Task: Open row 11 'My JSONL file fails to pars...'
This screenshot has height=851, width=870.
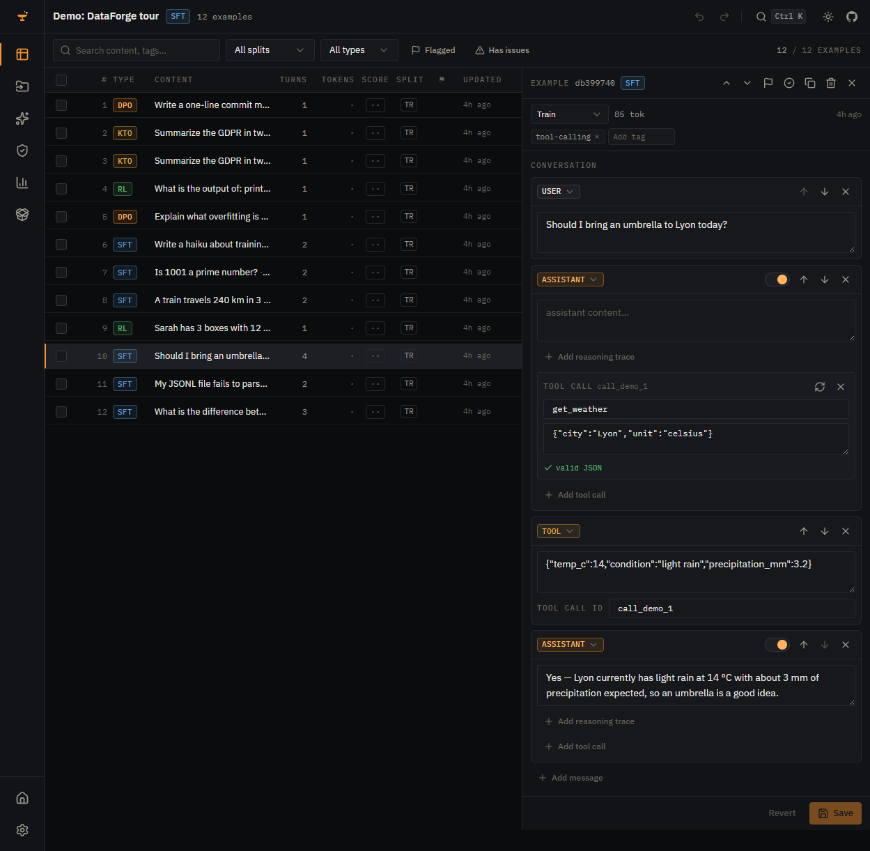Action: pos(283,384)
